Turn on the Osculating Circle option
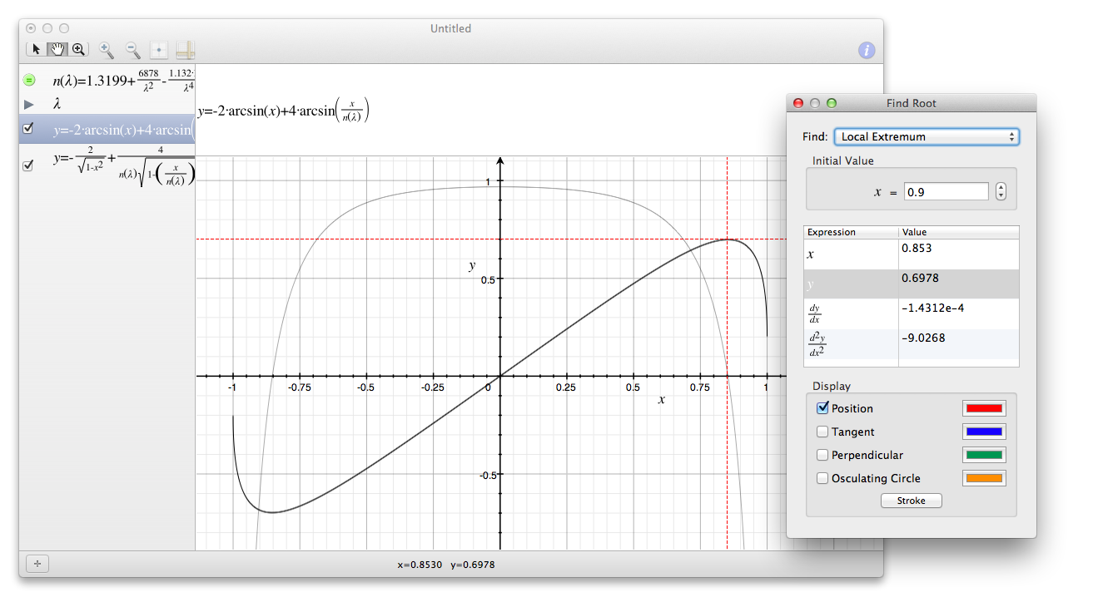 point(822,478)
